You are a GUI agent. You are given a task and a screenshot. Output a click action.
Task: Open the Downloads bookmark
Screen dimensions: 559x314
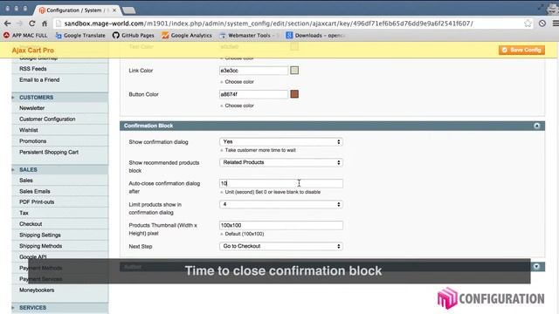click(x=315, y=35)
